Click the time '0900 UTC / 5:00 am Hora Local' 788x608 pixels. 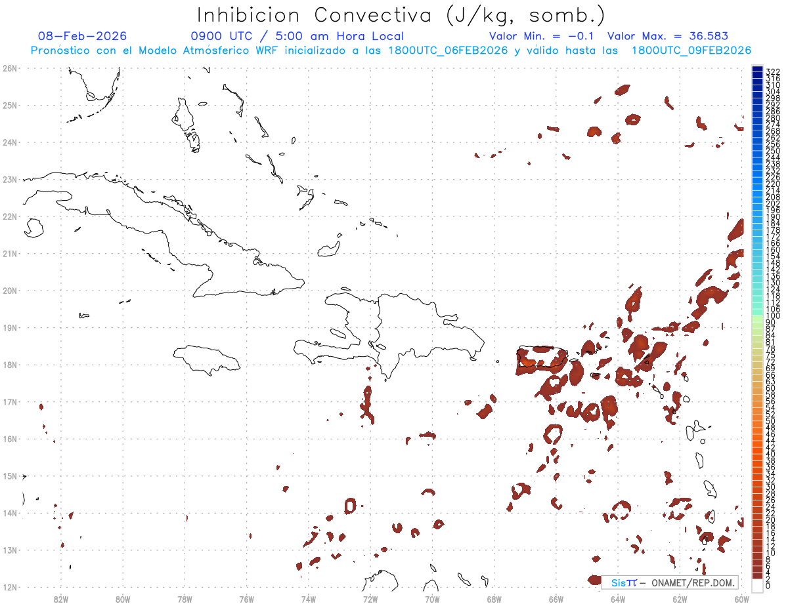click(x=297, y=36)
